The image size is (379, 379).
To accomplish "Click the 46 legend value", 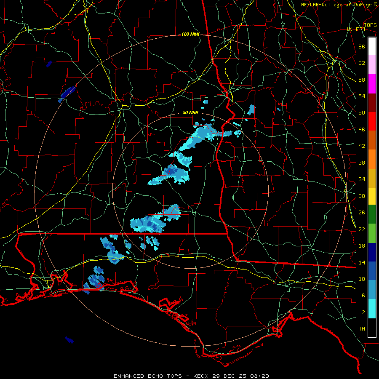I will pyautogui.click(x=362, y=130).
